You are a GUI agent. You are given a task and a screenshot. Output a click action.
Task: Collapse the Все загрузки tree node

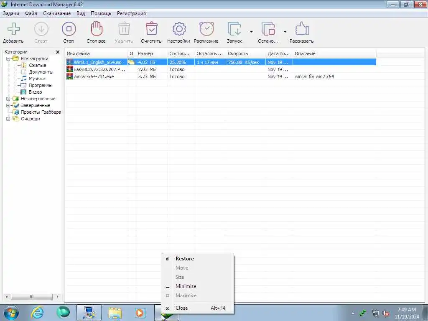[x=8, y=59]
